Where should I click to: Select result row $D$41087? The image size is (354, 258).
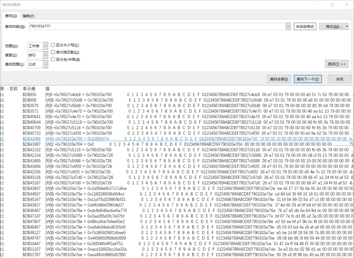coord(177,144)
